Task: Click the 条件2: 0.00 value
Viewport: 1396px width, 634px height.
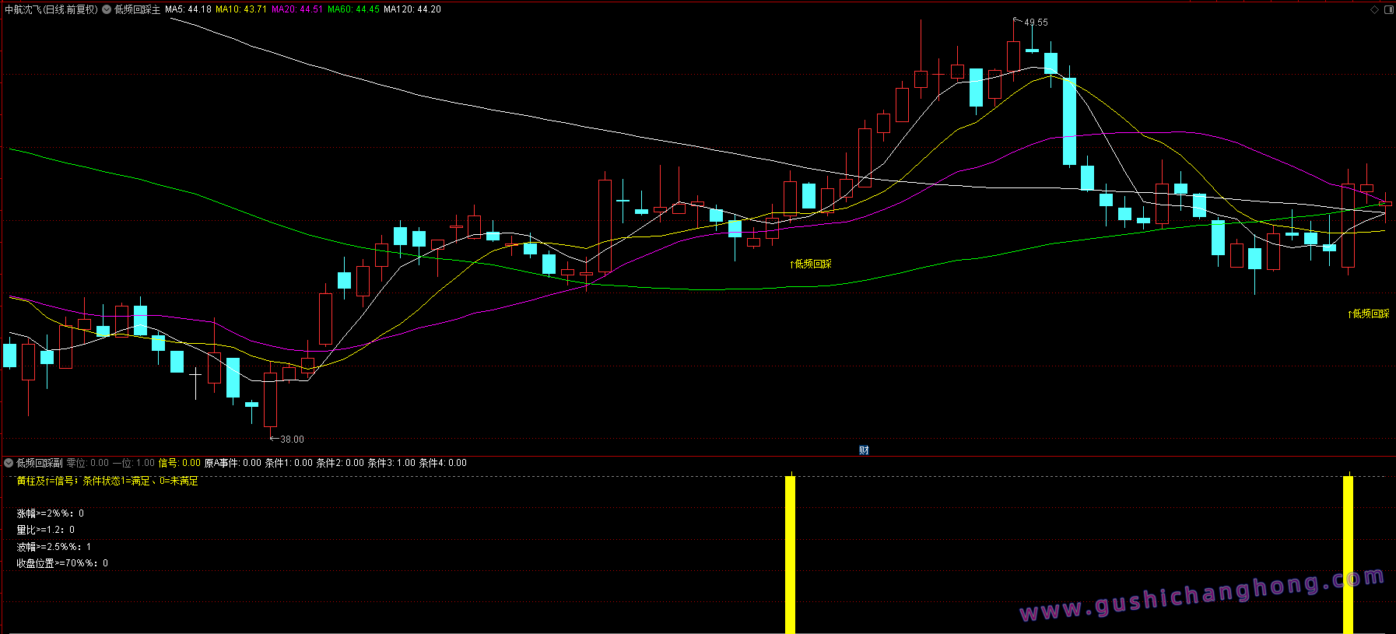Action: coord(340,463)
